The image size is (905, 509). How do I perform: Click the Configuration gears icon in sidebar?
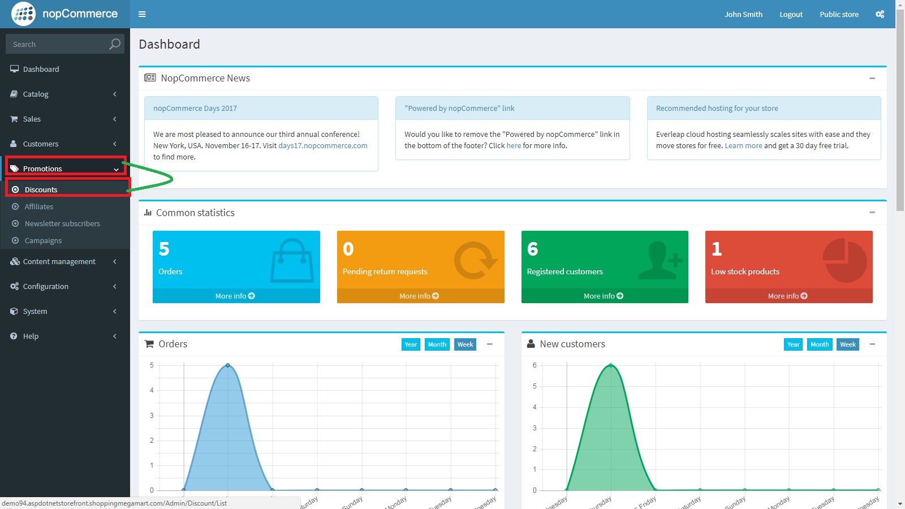(x=15, y=286)
